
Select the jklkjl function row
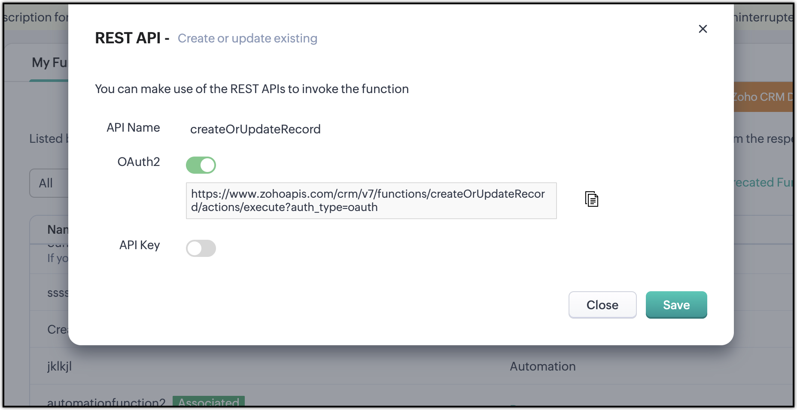tap(60, 366)
